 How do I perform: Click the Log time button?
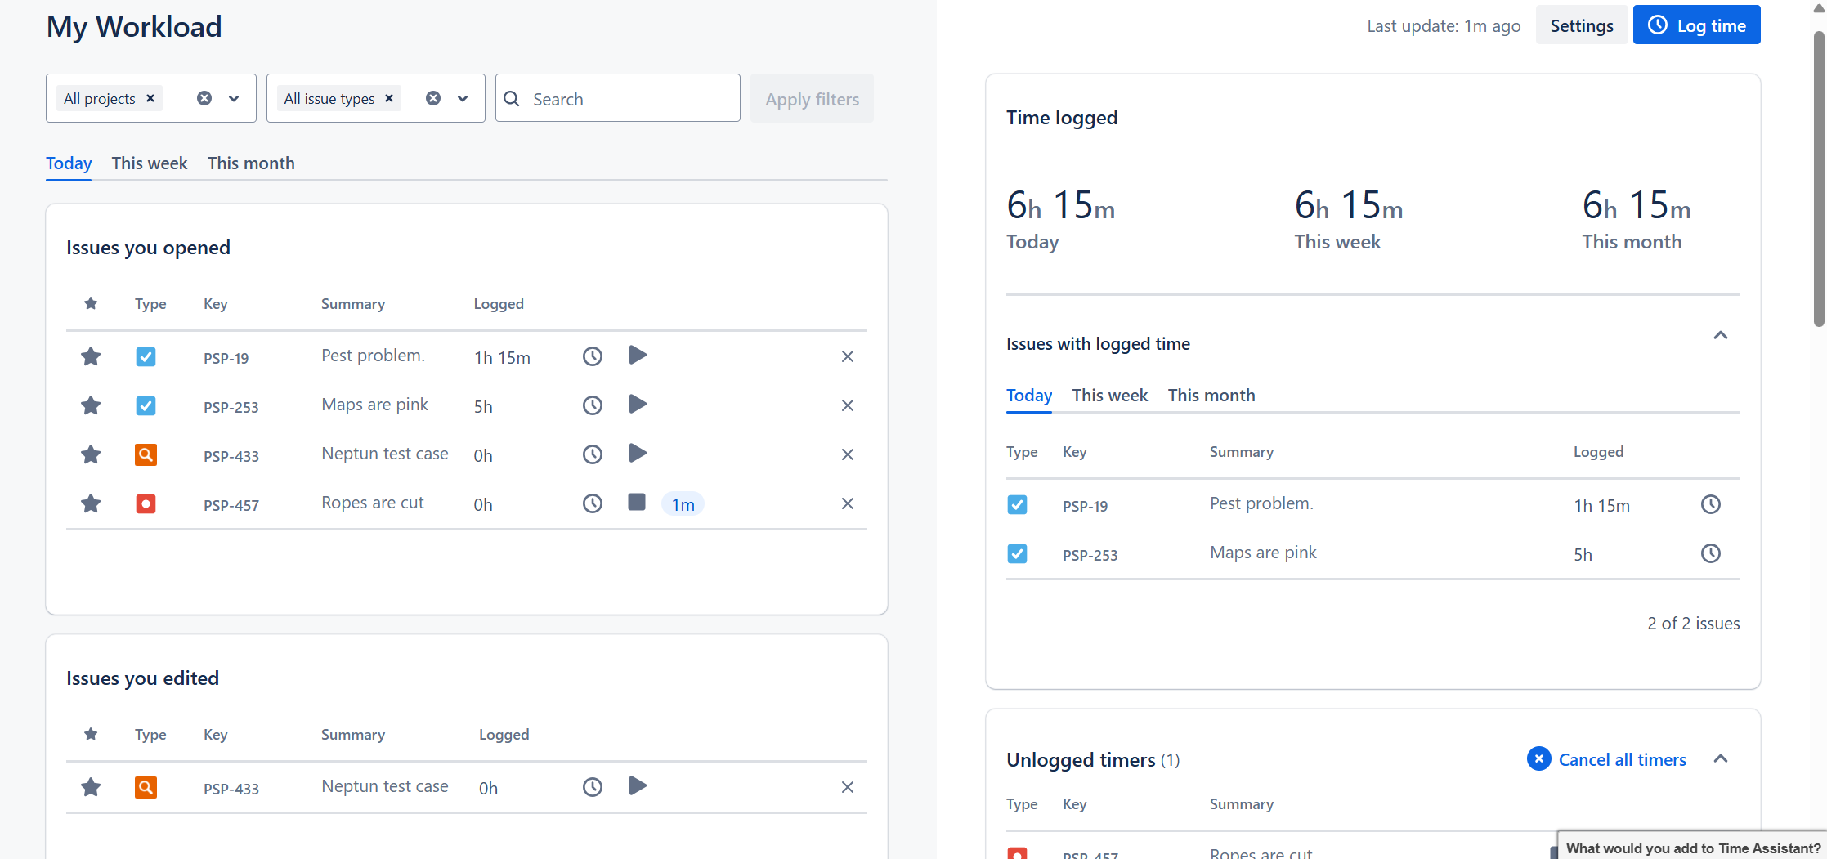tap(1697, 25)
